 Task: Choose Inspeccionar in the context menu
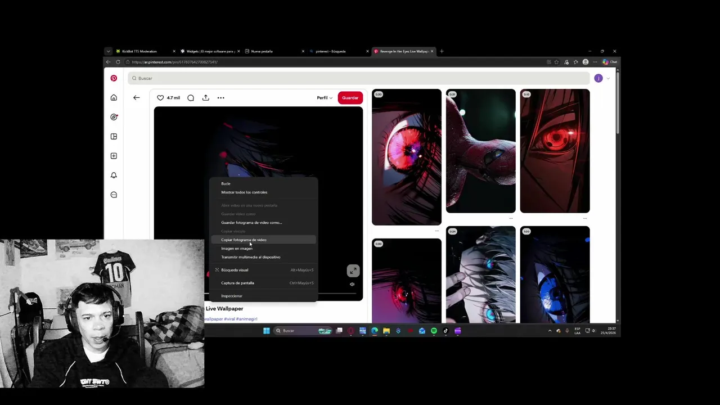pos(263,296)
